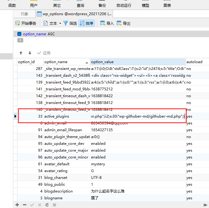Add new sort rule with plus button
The height and width of the screenshot is (208, 209).
20,40
